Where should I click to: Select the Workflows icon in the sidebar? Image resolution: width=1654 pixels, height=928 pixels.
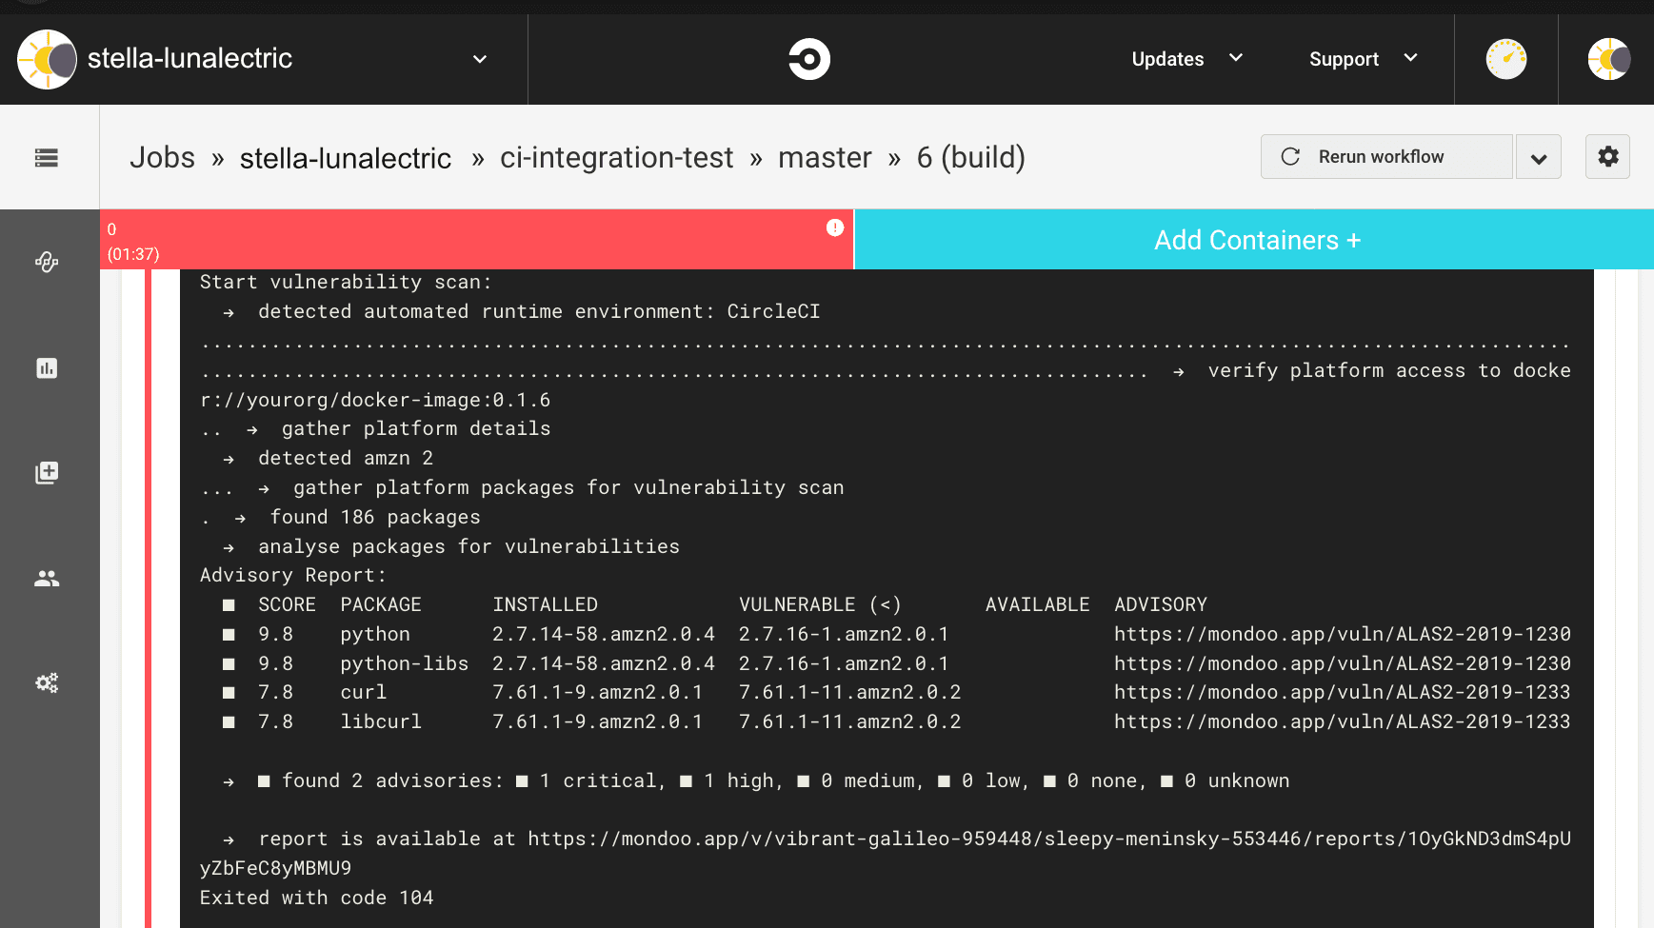47,262
